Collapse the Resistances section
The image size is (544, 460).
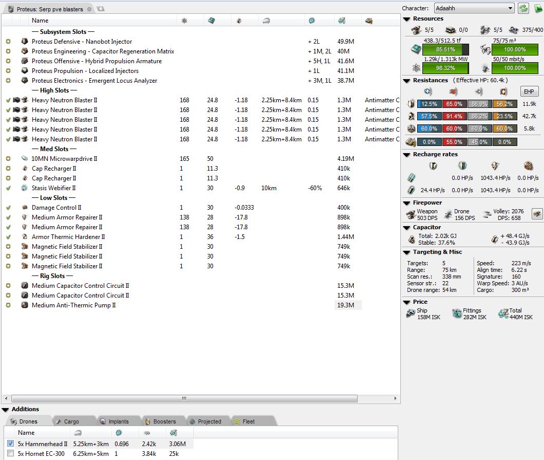(406, 81)
